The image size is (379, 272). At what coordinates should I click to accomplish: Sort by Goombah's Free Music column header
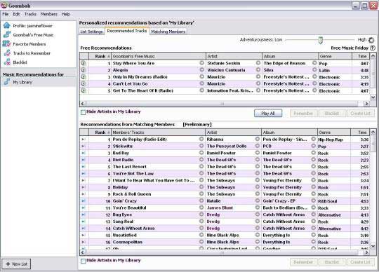tap(159, 56)
